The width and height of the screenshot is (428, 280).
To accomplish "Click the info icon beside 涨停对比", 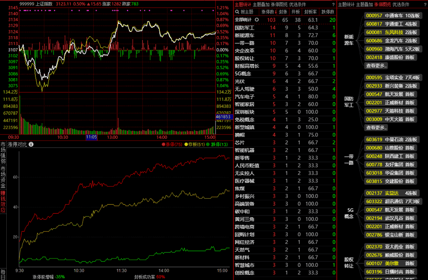I will coord(31,145).
